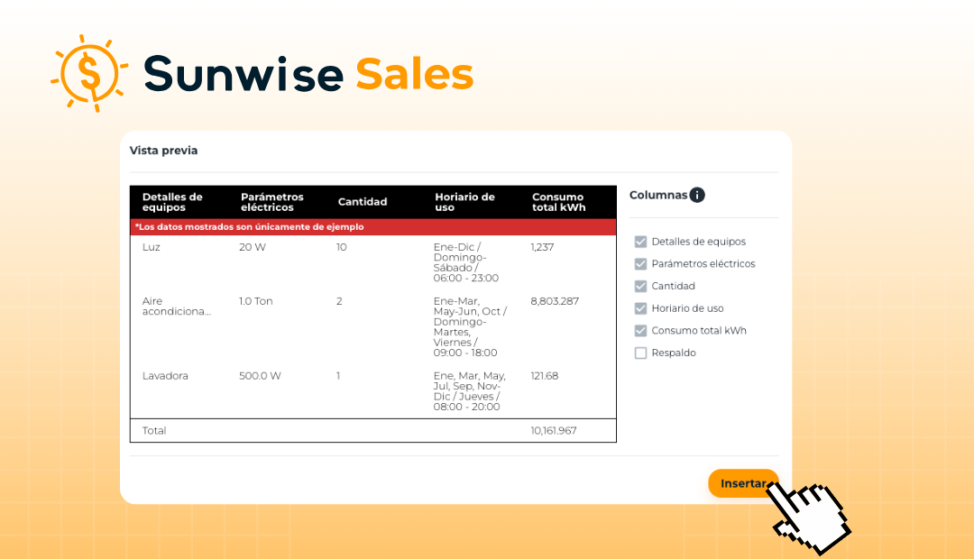Click the 500.0 W parameter value
This screenshot has width=974, height=559.
tap(260, 376)
